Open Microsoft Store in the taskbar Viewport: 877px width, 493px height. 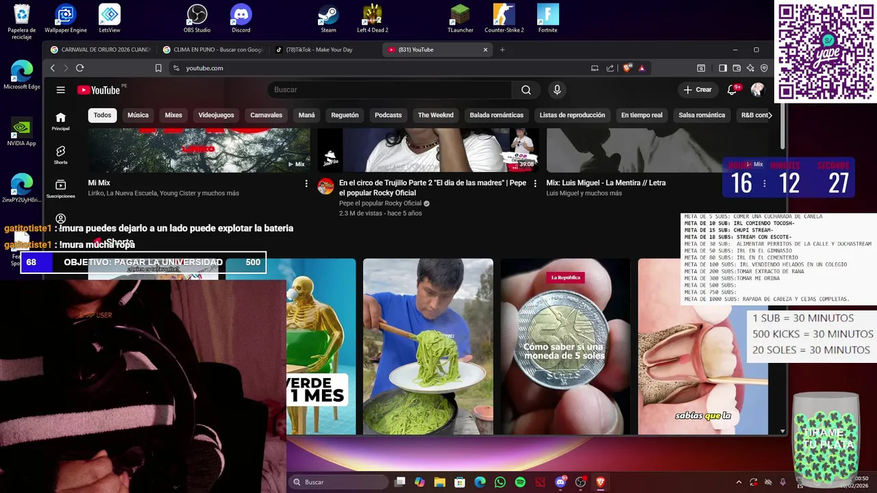point(460,482)
